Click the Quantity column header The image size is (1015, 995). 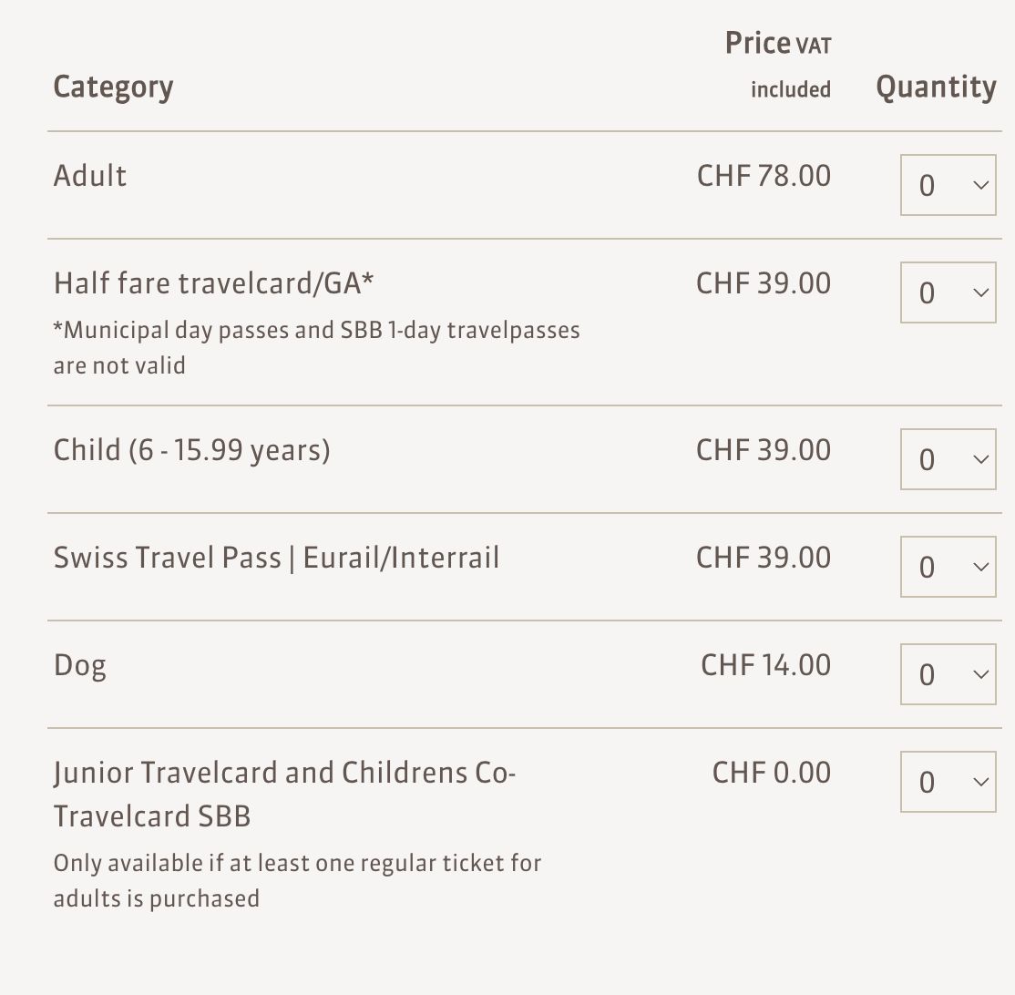[936, 87]
